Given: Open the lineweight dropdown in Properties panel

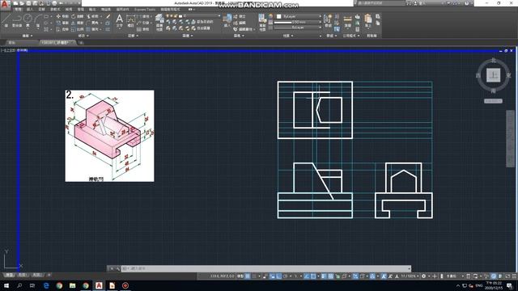Looking at the screenshot, I should click(x=298, y=22).
